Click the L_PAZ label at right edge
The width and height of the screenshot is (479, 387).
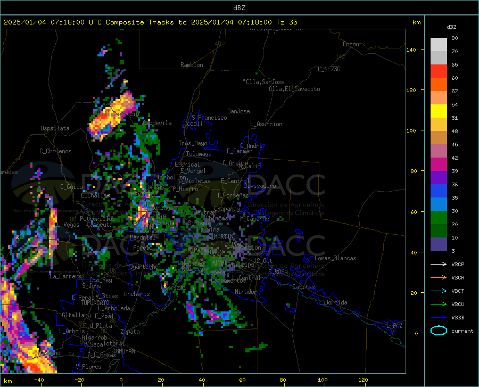coord(394,326)
